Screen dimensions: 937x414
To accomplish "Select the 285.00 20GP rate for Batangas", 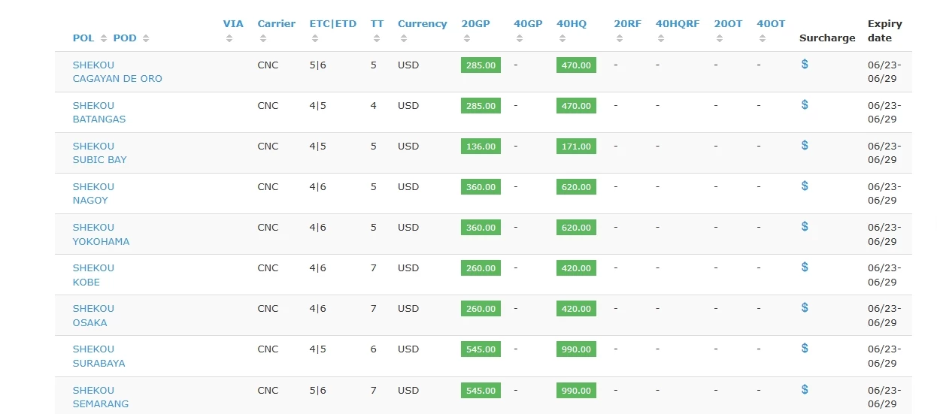I will 481,106.
